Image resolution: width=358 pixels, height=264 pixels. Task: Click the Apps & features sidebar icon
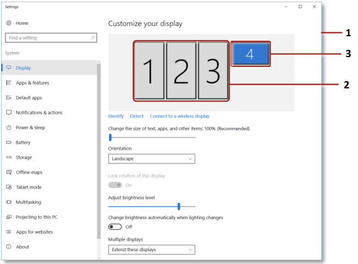pos(9,83)
